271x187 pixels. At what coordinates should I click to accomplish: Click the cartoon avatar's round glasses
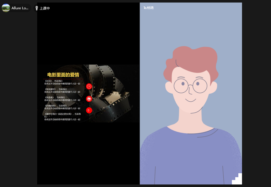pos(190,86)
